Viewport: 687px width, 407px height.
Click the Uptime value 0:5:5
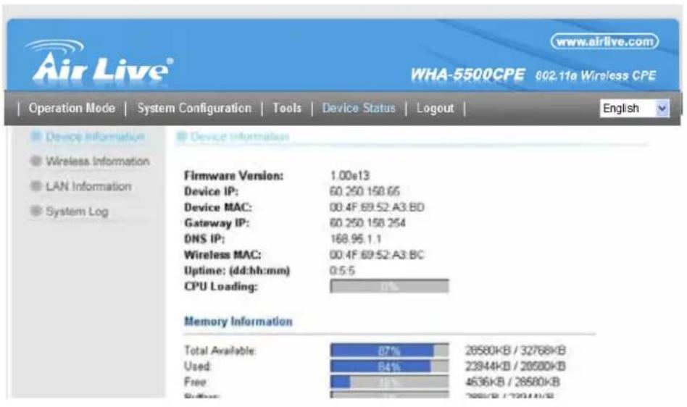click(342, 271)
